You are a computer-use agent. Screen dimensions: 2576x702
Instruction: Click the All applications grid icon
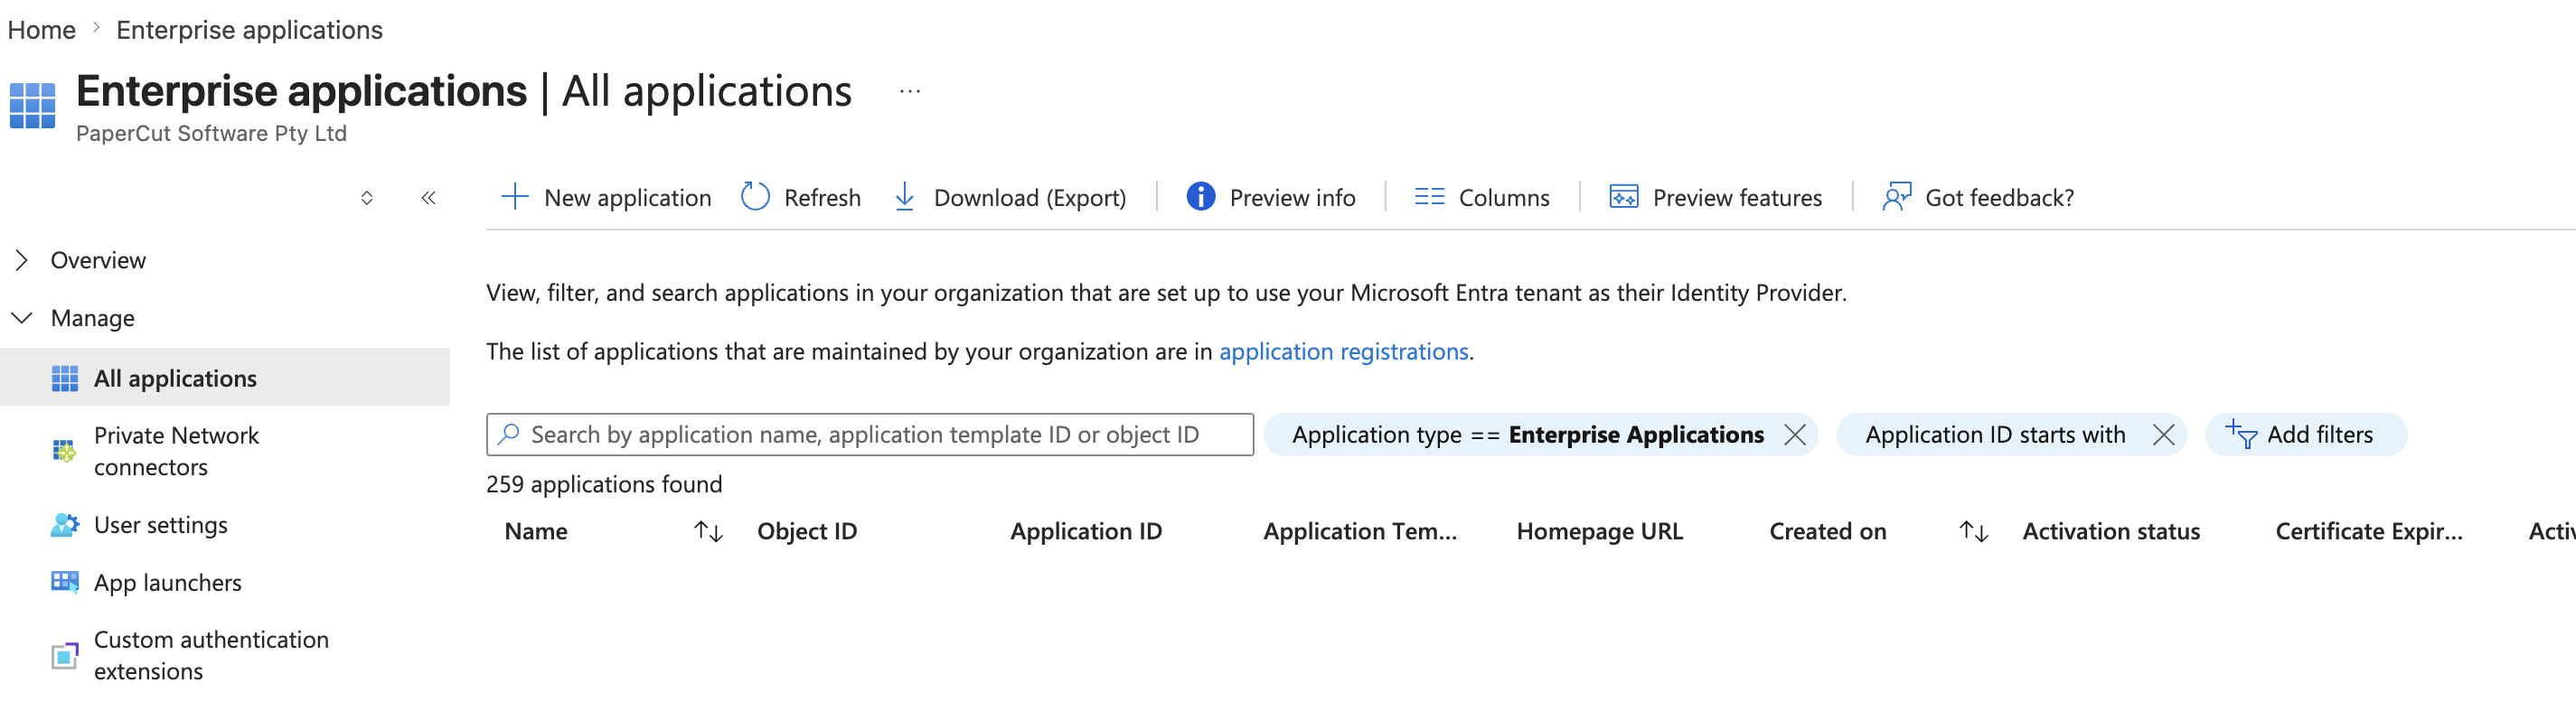coord(65,378)
